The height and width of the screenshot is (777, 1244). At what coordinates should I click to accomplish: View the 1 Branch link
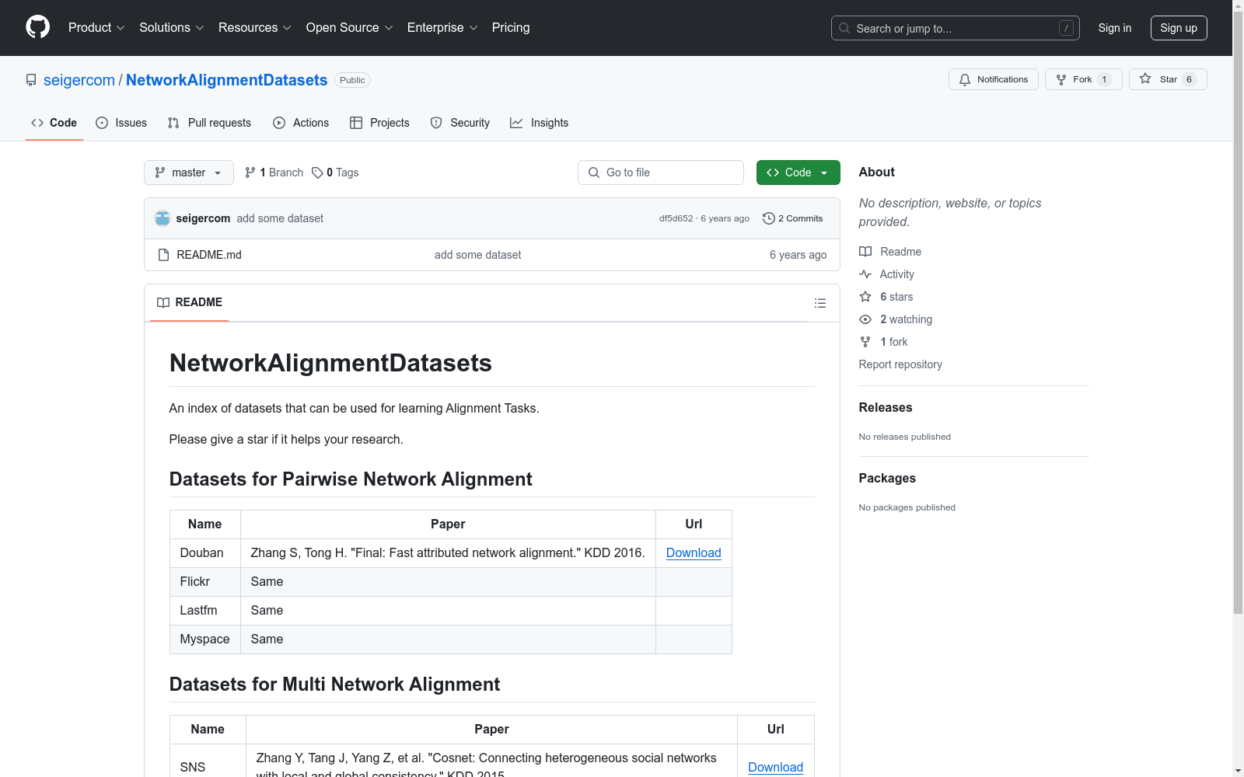click(x=274, y=172)
